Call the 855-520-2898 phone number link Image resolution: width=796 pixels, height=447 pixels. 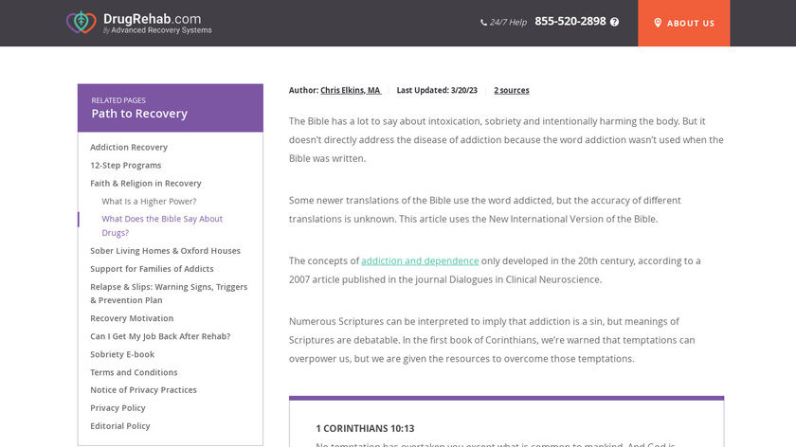(570, 22)
